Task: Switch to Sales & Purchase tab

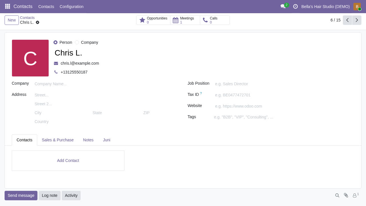Action: tap(58, 140)
